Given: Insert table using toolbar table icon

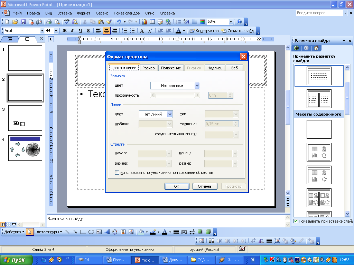Looking at the screenshot, I should [x=152, y=22].
